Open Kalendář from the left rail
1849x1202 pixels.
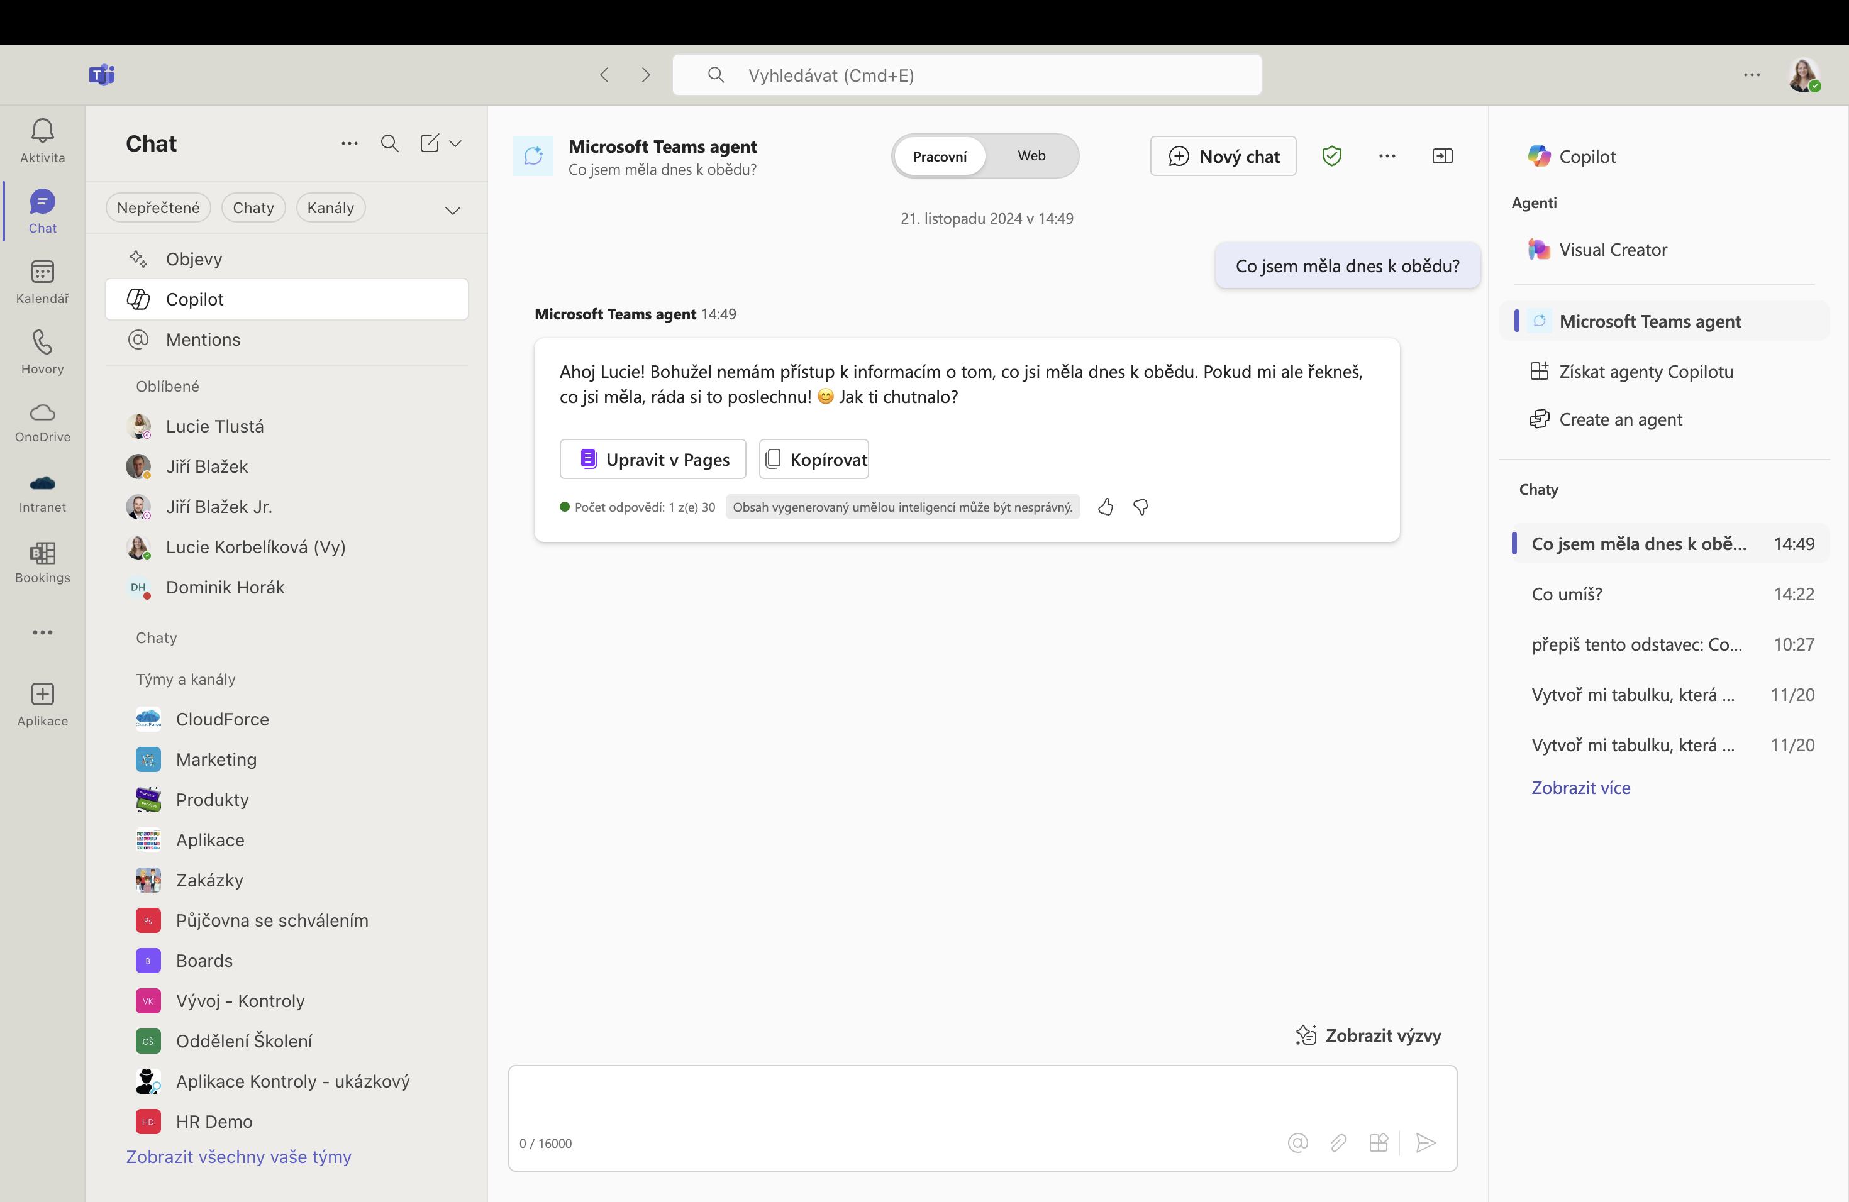coord(43,282)
